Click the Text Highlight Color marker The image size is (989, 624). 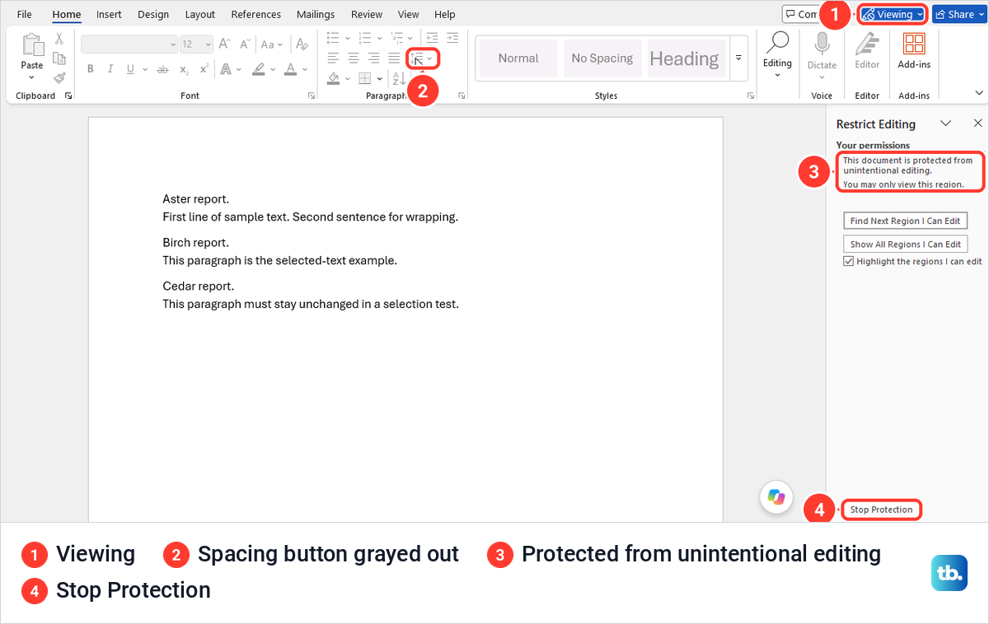click(259, 69)
